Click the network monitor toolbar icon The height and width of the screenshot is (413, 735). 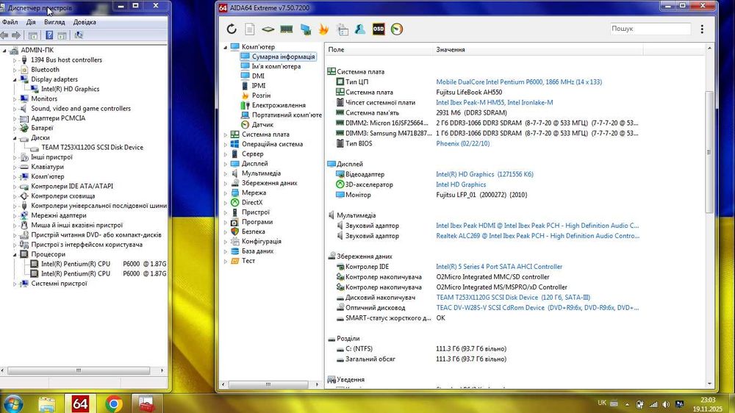point(306,29)
